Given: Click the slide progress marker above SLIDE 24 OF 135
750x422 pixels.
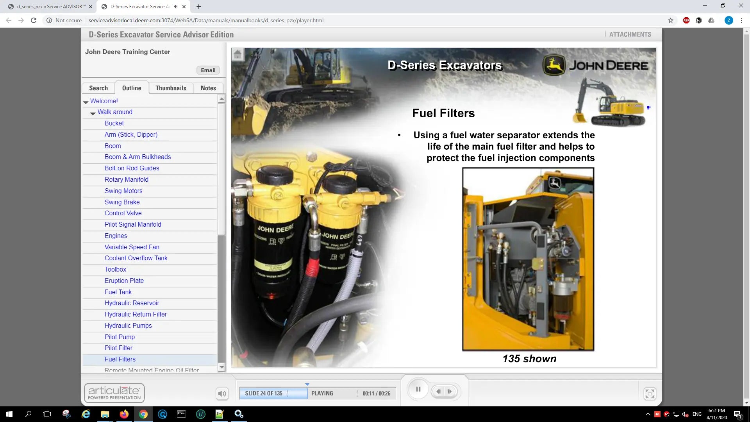Looking at the screenshot, I should (307, 384).
